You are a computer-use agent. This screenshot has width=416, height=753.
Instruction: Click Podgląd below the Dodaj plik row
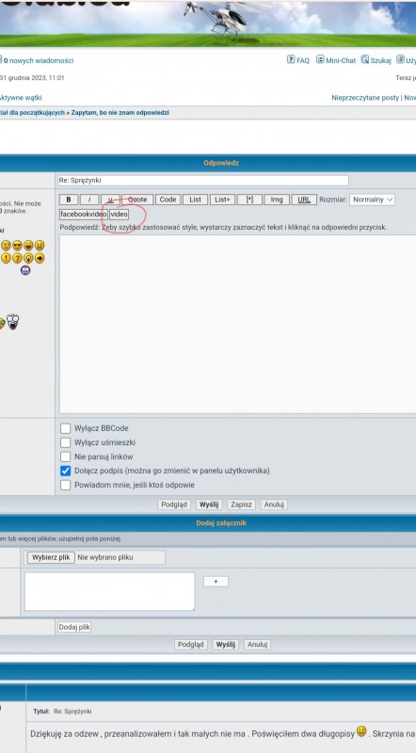pyautogui.click(x=191, y=645)
